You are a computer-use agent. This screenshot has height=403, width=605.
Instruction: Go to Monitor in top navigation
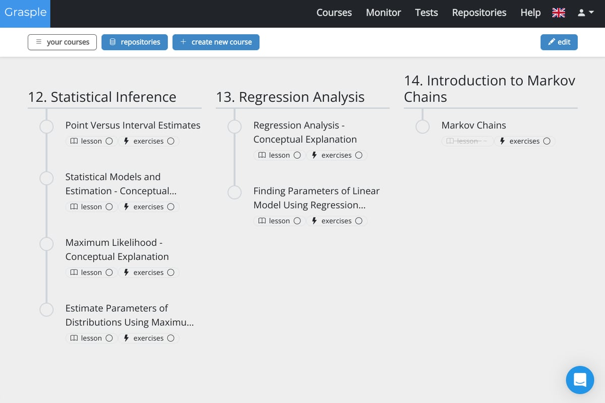pos(383,13)
